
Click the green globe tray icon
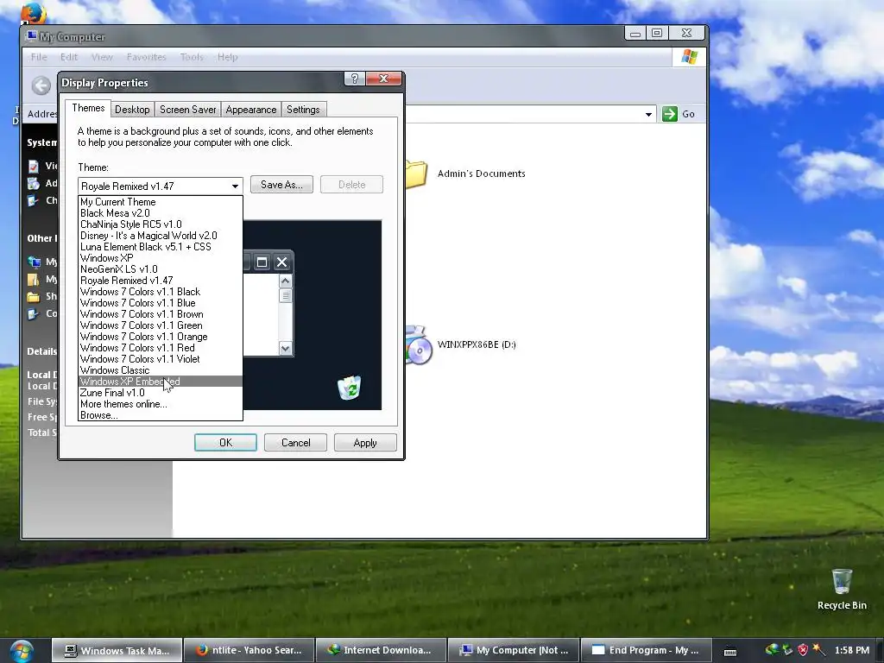coord(772,650)
